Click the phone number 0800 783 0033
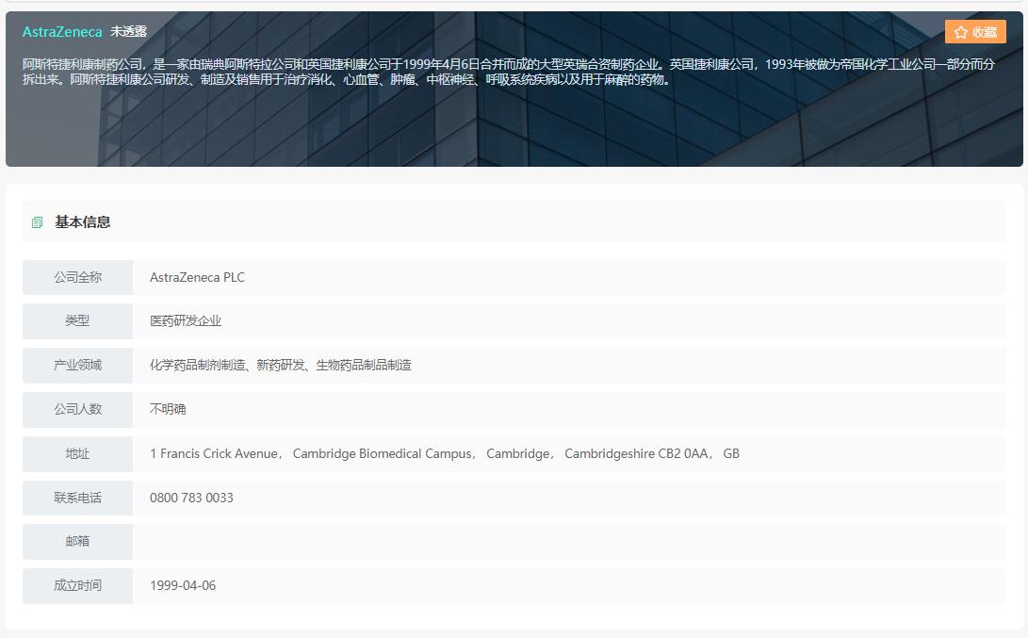Image resolution: width=1028 pixels, height=638 pixels. 191,498
